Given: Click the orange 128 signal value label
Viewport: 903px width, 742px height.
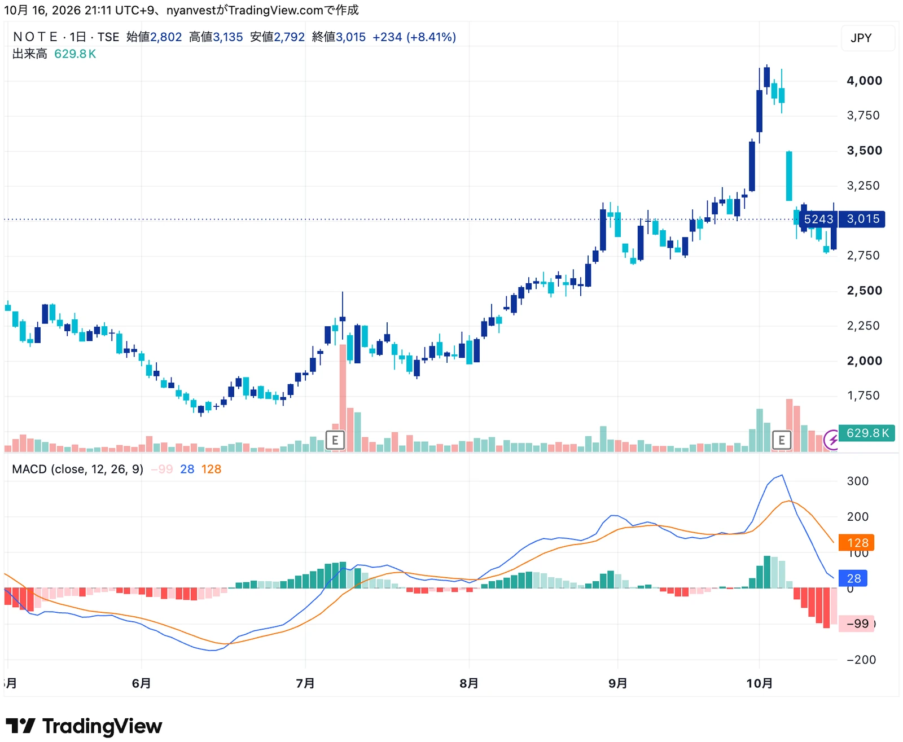Looking at the screenshot, I should (x=857, y=542).
